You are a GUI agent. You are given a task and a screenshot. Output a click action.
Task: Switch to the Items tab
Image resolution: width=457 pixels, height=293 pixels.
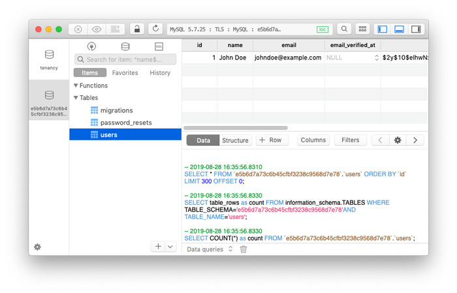[90, 73]
